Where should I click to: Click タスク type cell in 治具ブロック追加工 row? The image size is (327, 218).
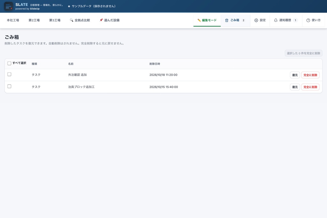(36, 87)
